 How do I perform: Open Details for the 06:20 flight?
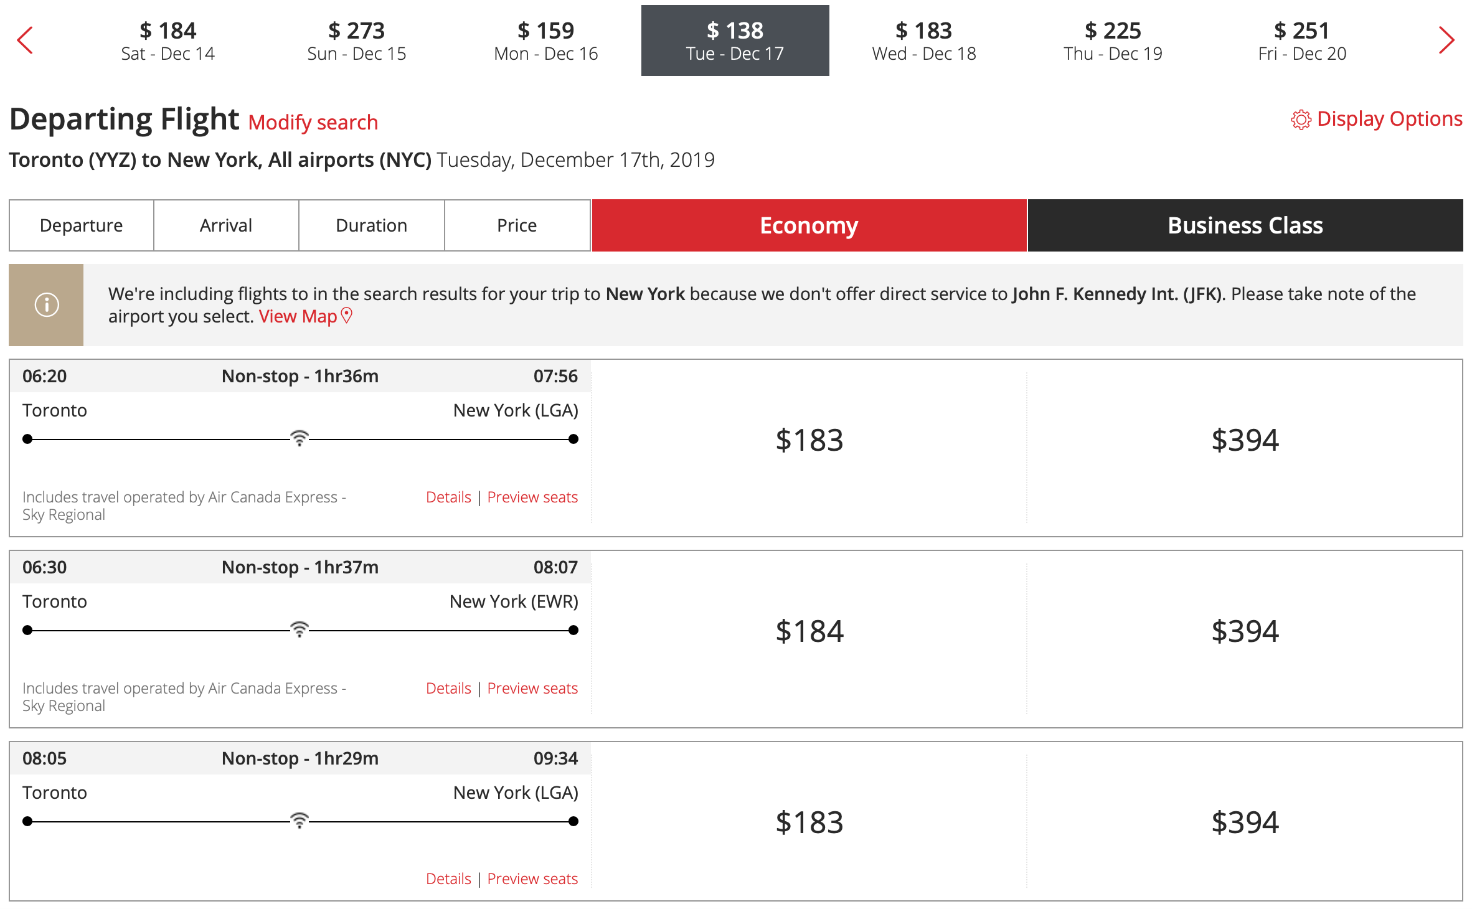(448, 497)
